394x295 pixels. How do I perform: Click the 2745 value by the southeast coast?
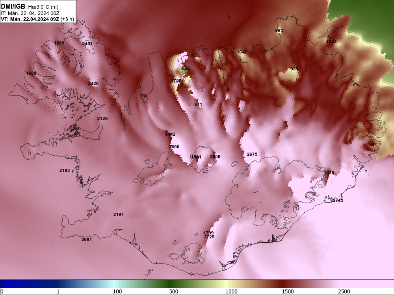338,201
